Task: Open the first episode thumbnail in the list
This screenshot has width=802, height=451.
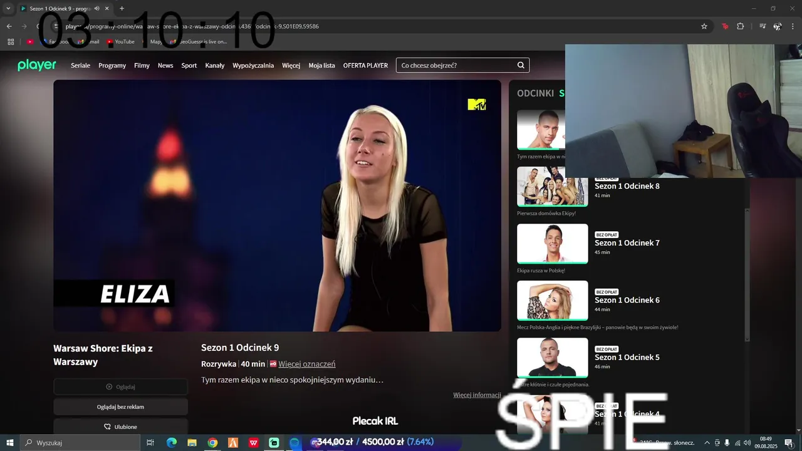Action: click(541, 130)
